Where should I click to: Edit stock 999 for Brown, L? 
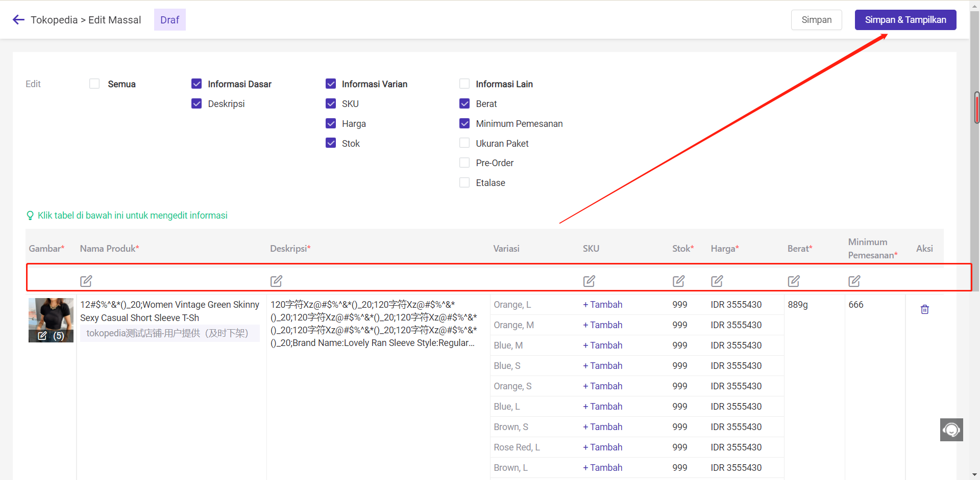pyautogui.click(x=679, y=468)
